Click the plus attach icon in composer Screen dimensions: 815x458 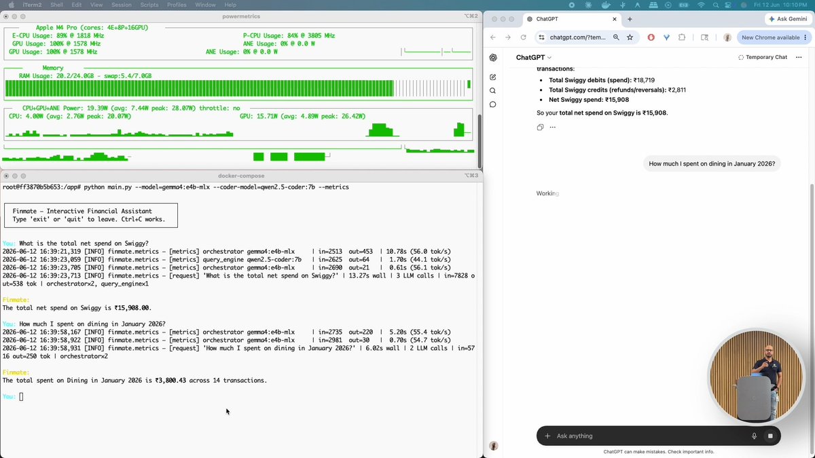[x=547, y=436]
